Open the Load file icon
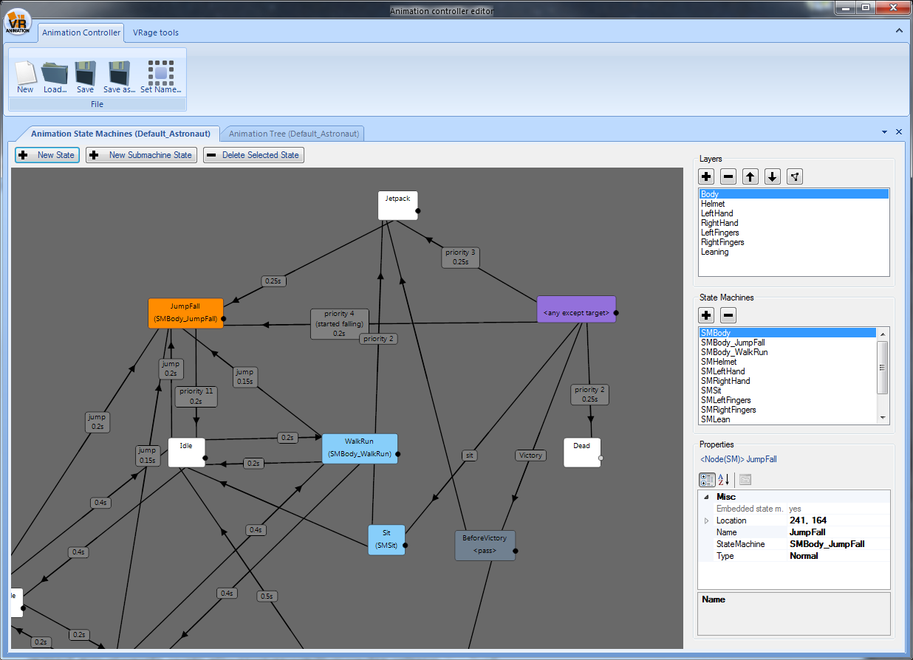Screen dimensions: 913x660 55,74
